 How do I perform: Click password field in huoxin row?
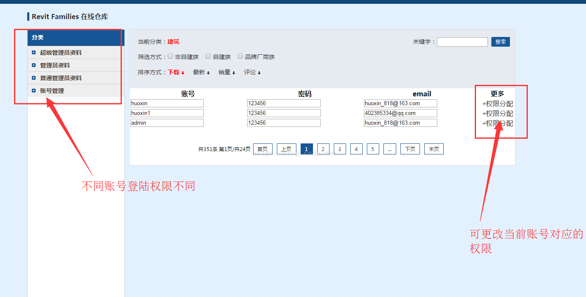(284, 104)
